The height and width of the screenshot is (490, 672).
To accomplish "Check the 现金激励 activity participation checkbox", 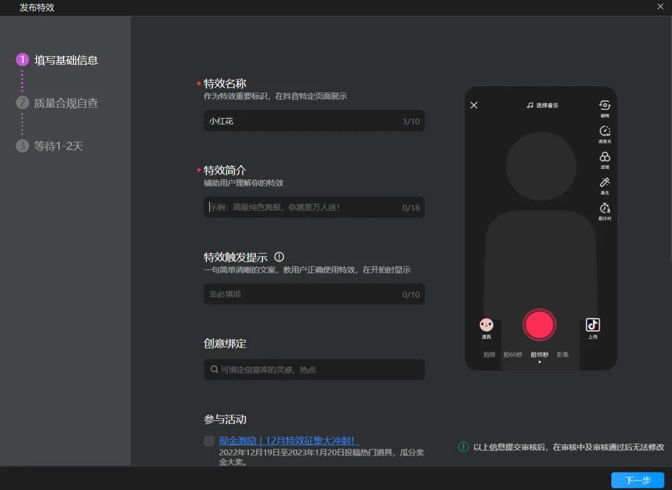I will (209, 441).
